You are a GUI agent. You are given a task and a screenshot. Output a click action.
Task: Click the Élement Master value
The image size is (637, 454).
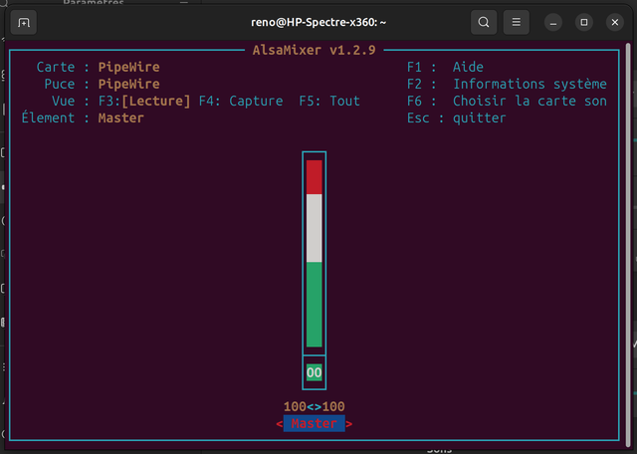121,117
